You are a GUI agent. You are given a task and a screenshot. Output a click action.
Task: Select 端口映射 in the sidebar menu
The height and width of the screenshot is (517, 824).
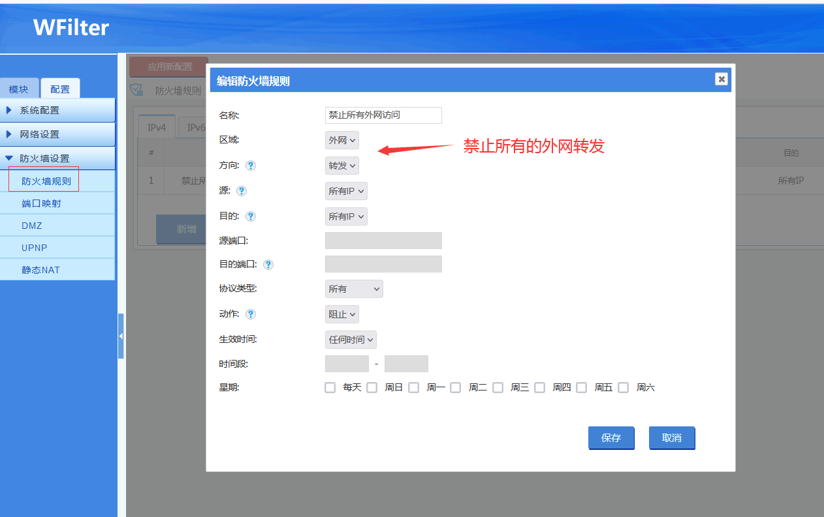(x=41, y=203)
